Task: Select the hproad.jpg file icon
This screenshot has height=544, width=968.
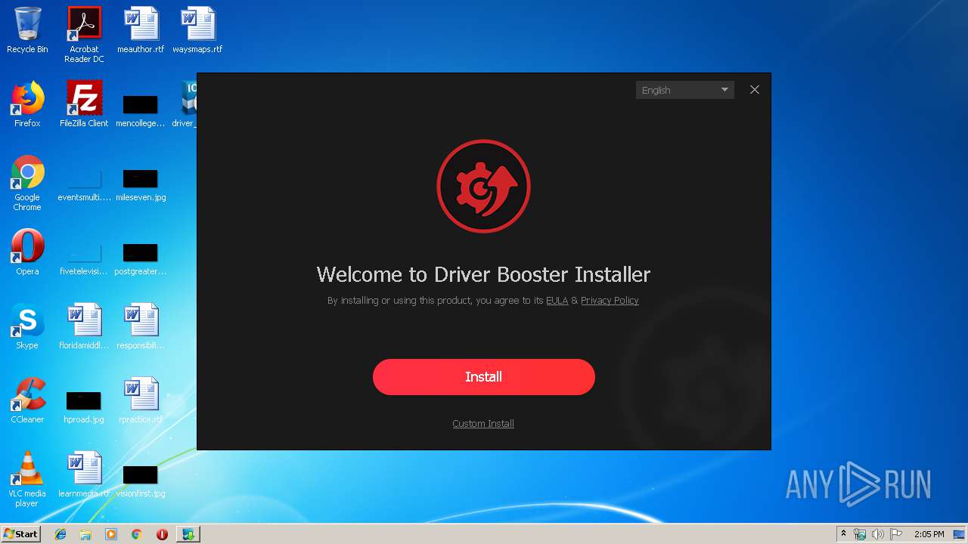Action: tap(84, 407)
